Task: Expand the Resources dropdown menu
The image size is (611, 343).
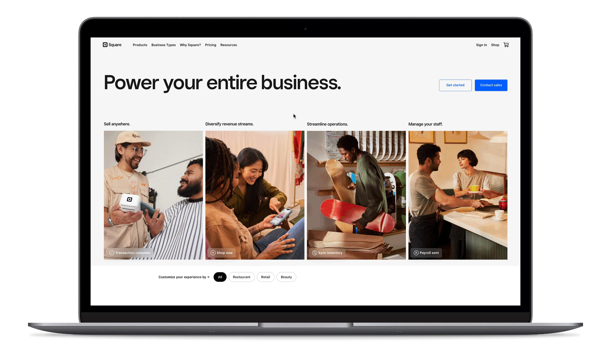Action: pos(229,45)
